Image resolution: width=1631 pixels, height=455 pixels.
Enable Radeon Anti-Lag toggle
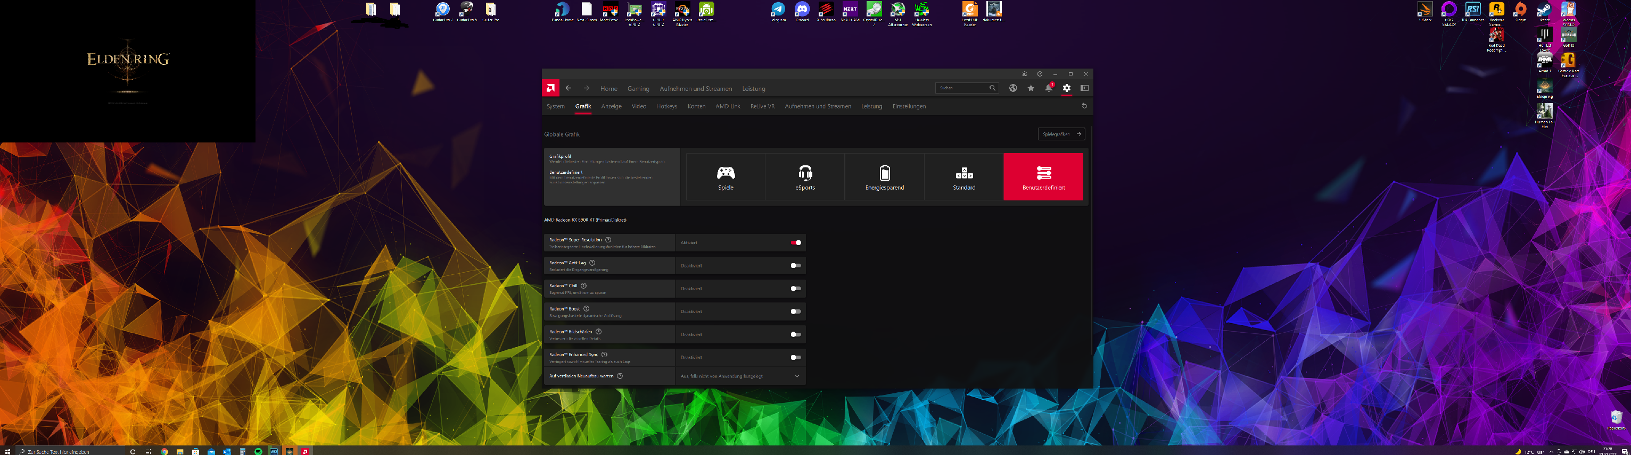796,265
